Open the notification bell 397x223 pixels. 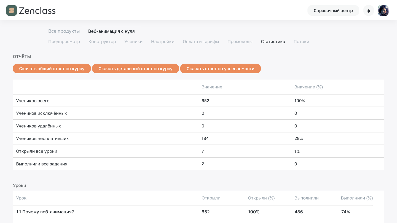tap(368, 10)
